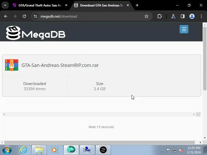This screenshot has width=207, height=155.
Task: Open Windows Explorer folder on taskbar
Action: 39,150
